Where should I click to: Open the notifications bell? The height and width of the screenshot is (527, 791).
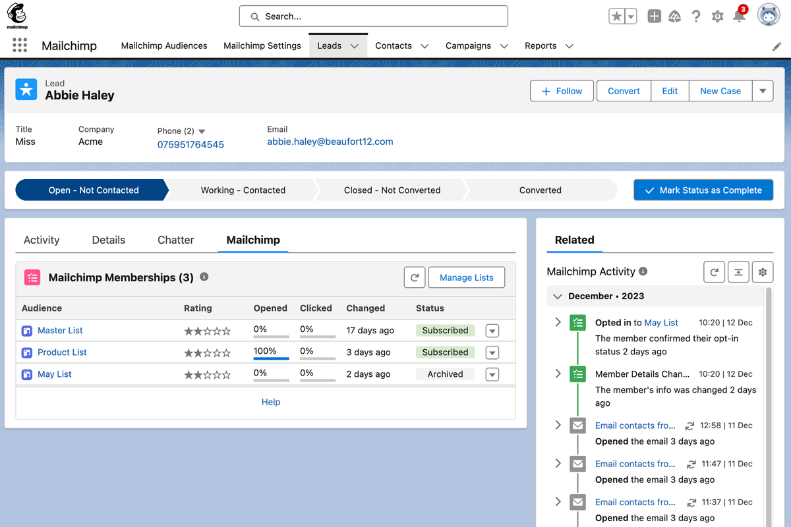coord(740,16)
